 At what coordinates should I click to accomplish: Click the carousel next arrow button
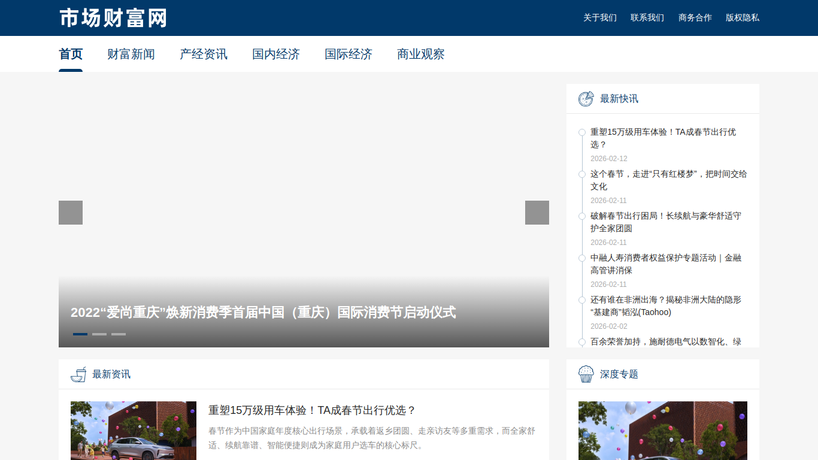[537, 213]
